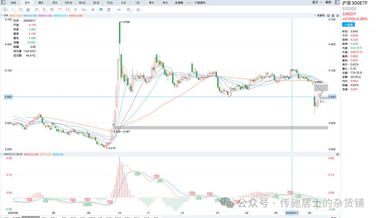Viewport: 376px width, 218px height.
Task: Open the MACD panel settings gear
Action: [x=337, y=154]
